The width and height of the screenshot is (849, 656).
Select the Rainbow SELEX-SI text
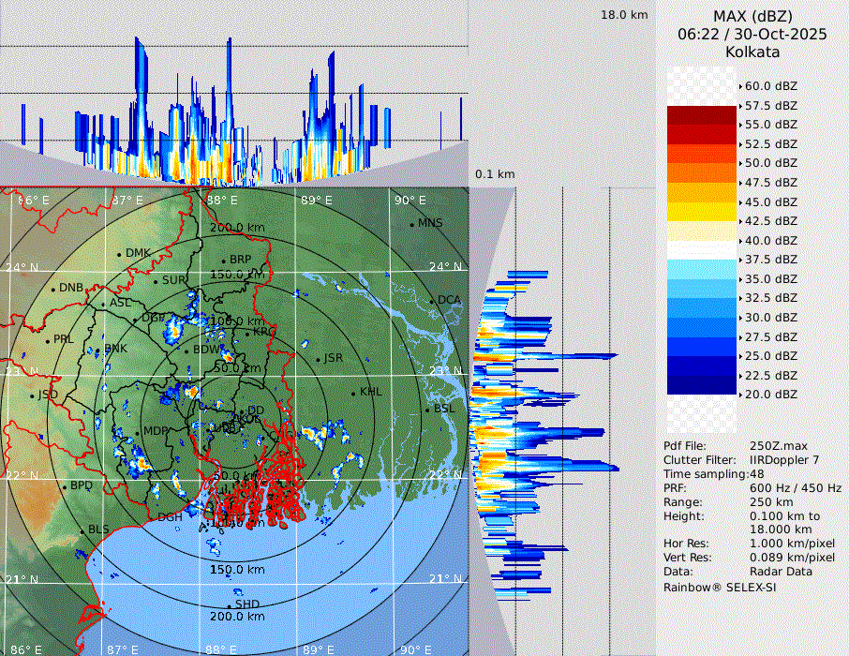click(720, 587)
